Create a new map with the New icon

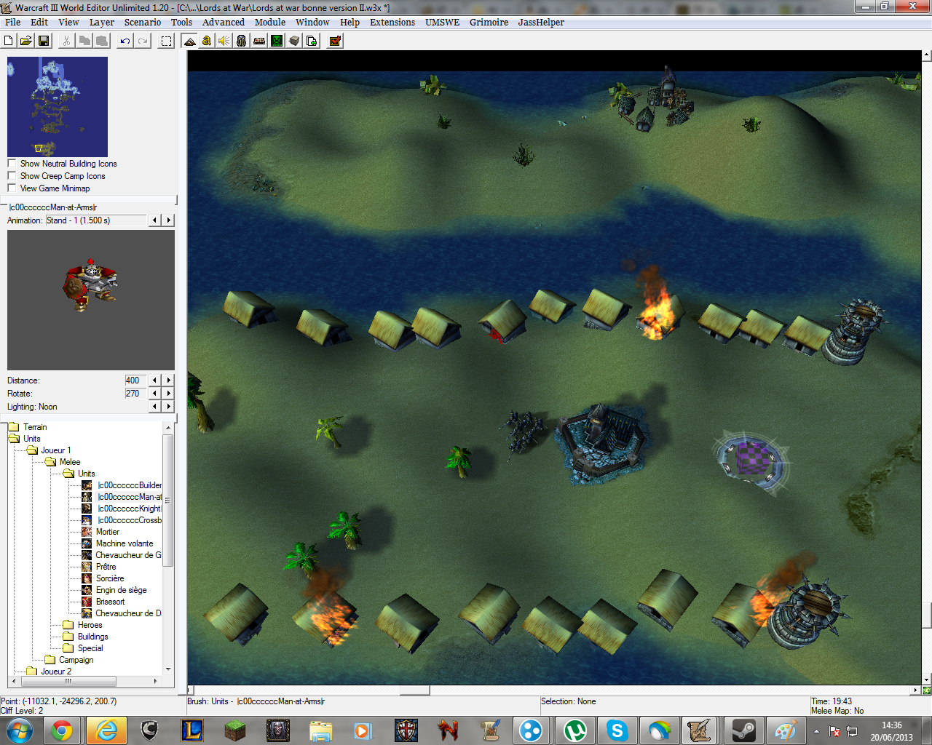coord(9,41)
